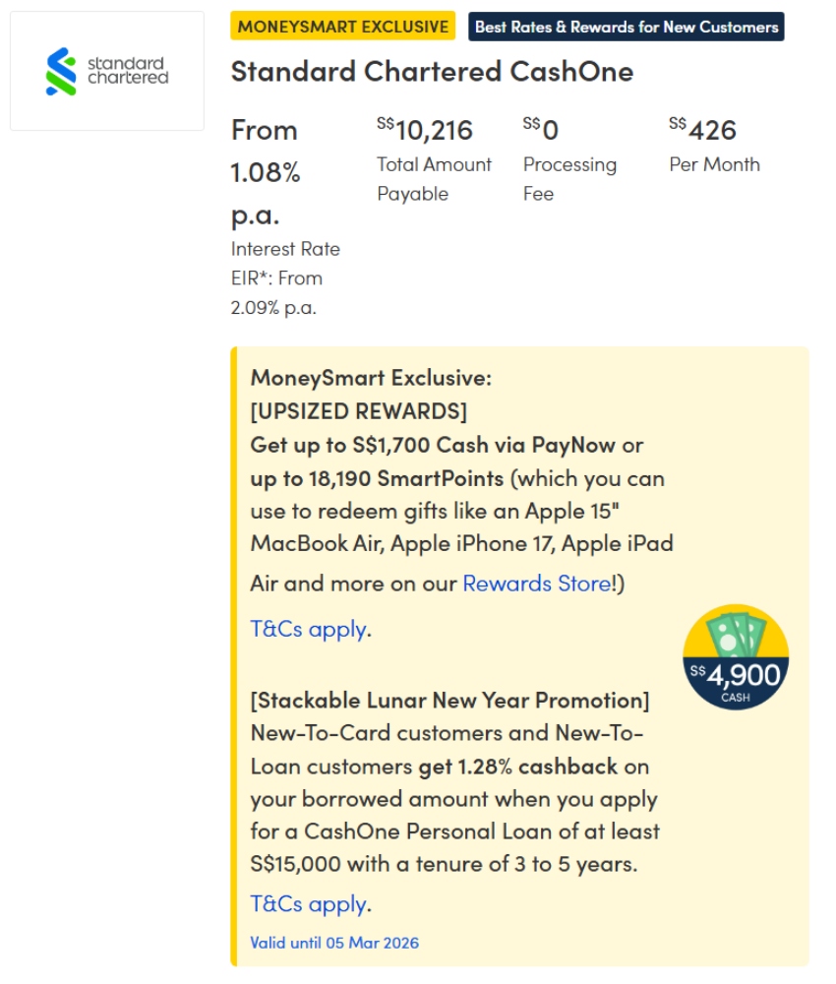Select the yellow MONEYSMART EXCLUSIVE badge

point(343,27)
